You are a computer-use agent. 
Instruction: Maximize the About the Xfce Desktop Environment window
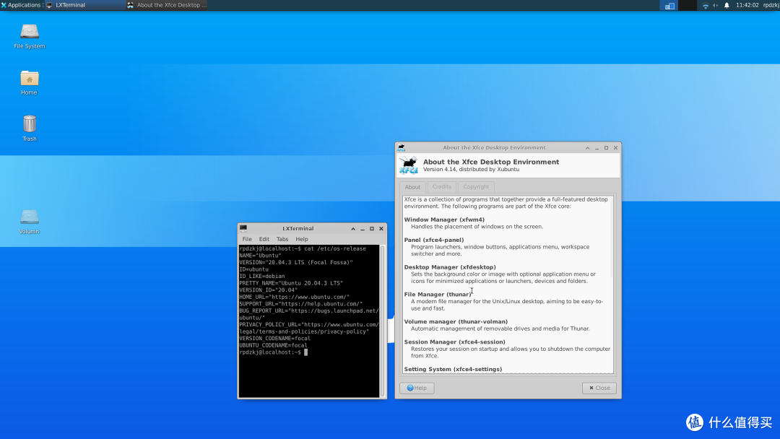pos(607,148)
